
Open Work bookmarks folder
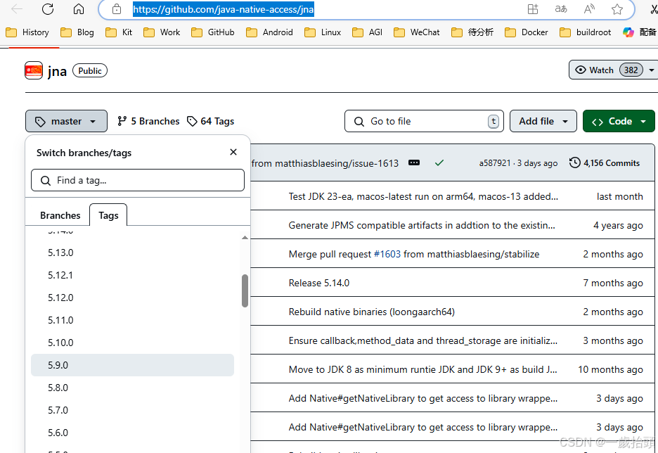coord(162,32)
